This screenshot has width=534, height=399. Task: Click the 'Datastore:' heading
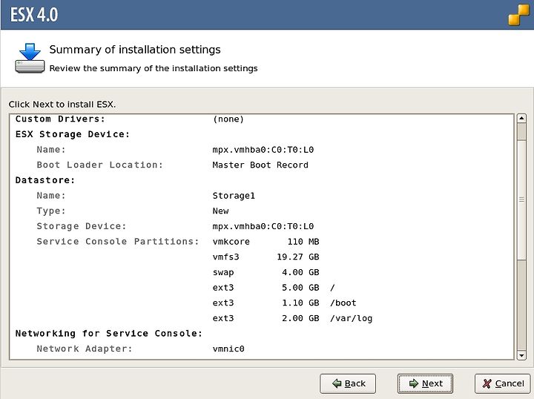tap(45, 180)
